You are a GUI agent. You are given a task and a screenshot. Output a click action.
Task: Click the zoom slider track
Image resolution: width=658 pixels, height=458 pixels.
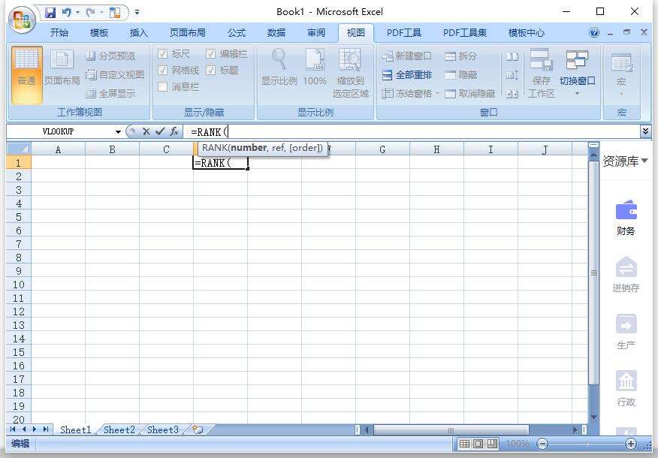(587, 443)
